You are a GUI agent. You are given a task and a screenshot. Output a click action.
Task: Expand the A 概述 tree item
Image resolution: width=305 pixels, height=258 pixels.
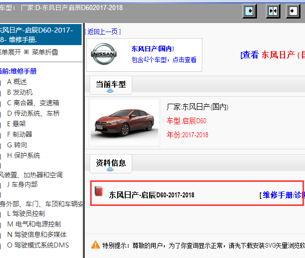coord(17,82)
